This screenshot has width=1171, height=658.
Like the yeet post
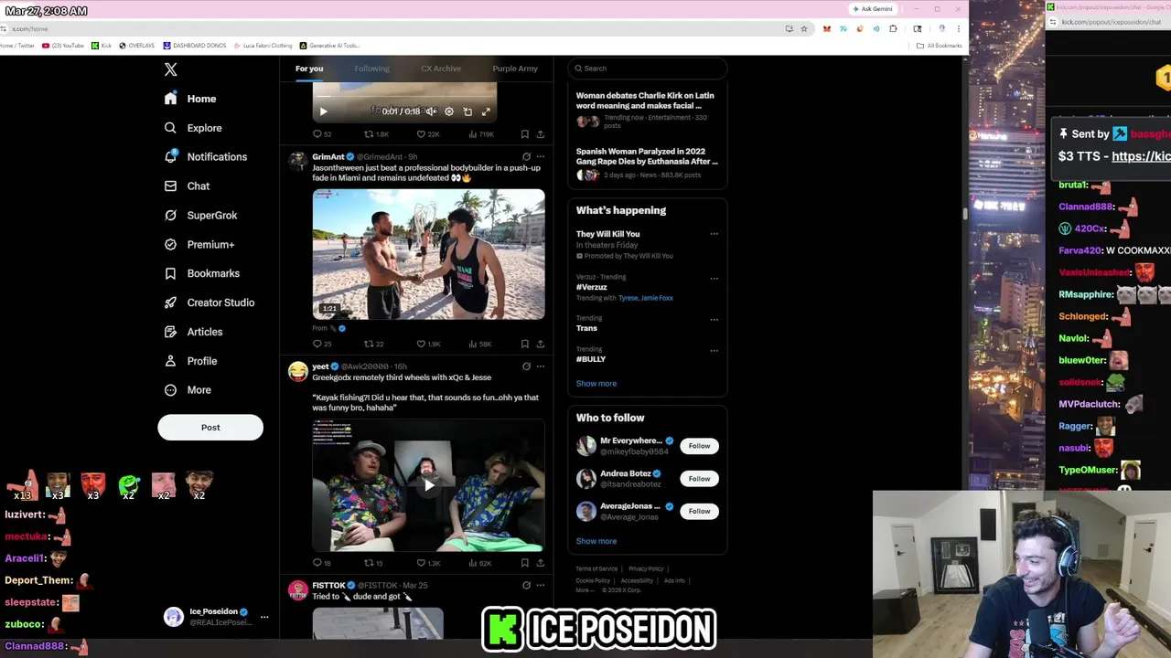coord(428,563)
